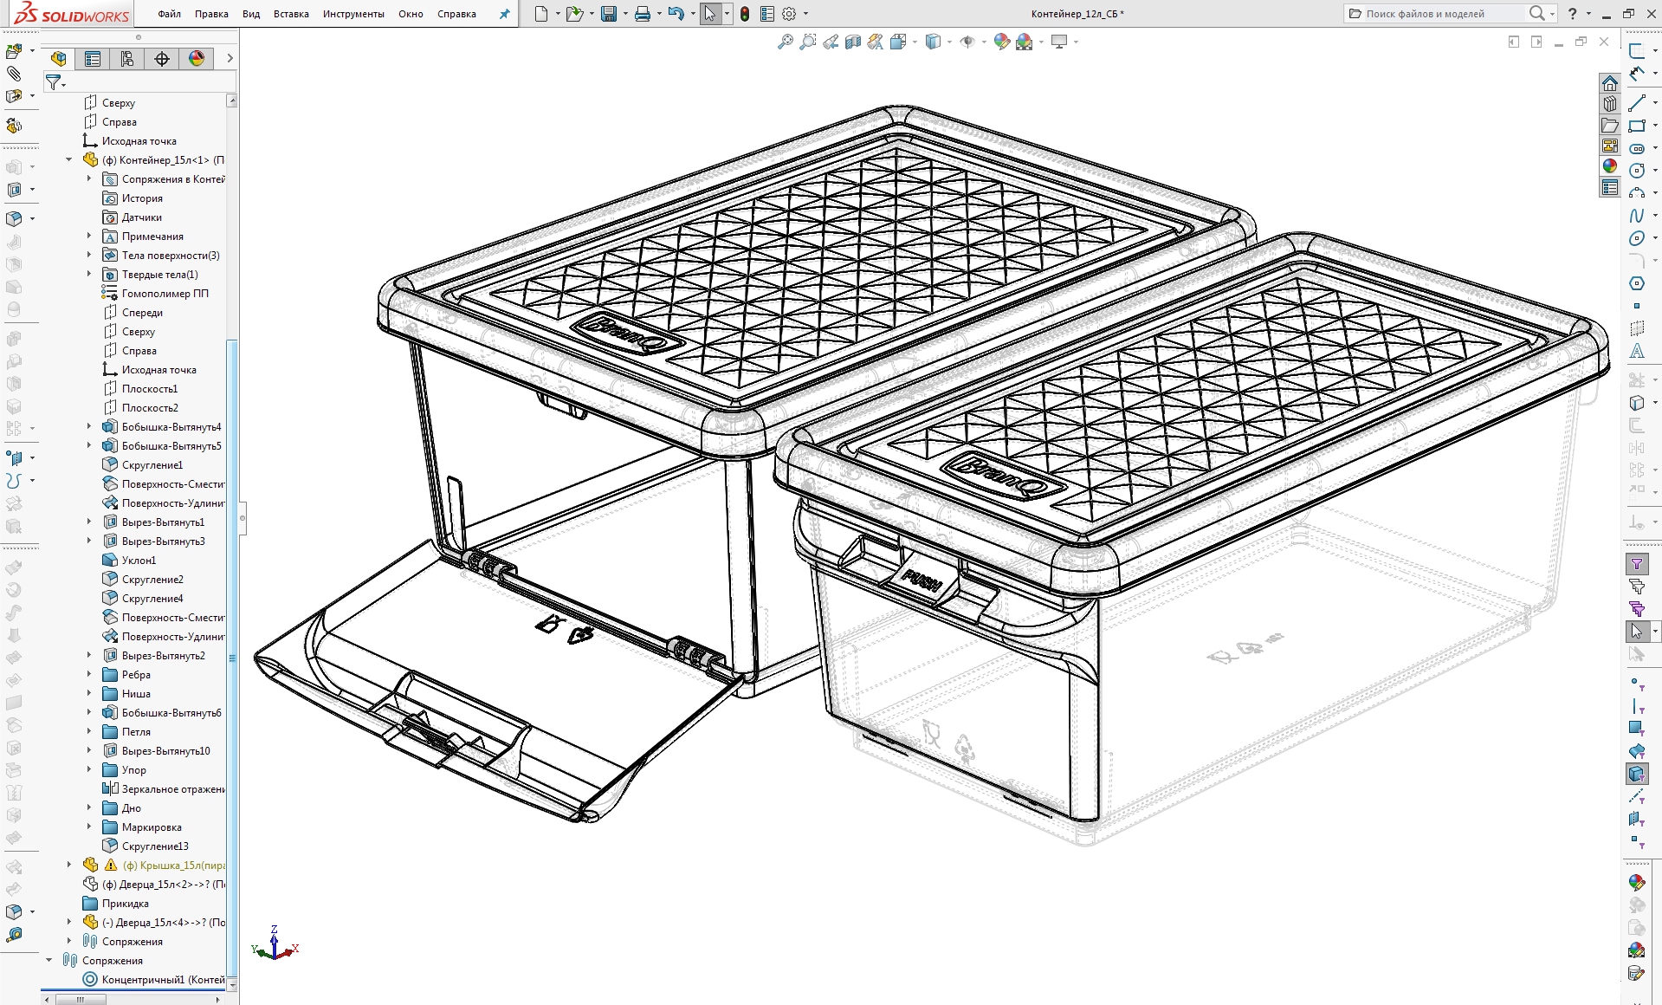Open the File Explorer folder icon in task pane
This screenshot has width=1662, height=1005.
tap(1610, 125)
